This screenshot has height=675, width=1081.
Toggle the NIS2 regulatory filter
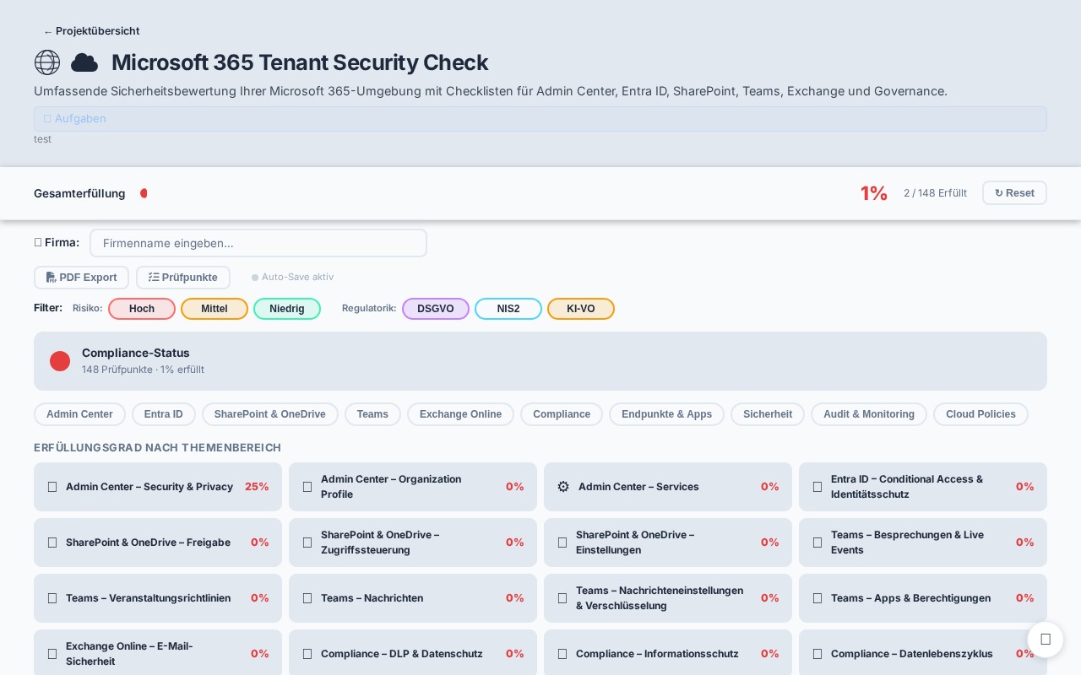[508, 309]
